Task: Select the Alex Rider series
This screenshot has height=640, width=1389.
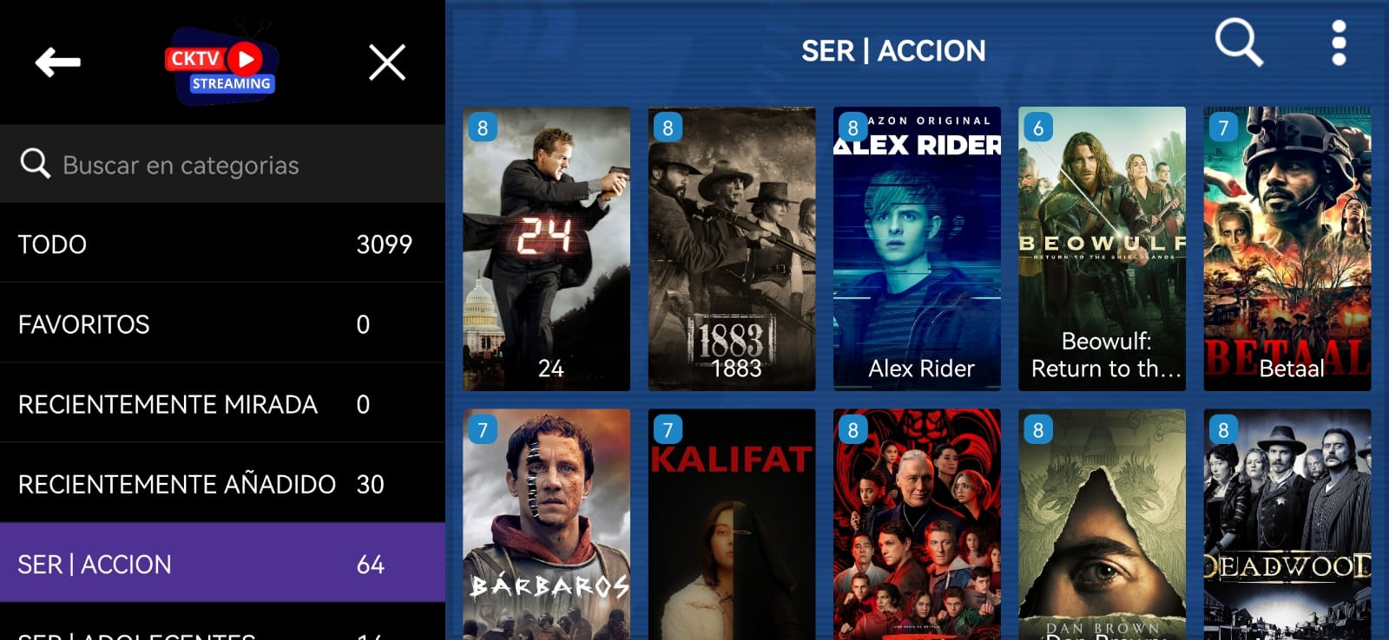Action: click(x=917, y=249)
